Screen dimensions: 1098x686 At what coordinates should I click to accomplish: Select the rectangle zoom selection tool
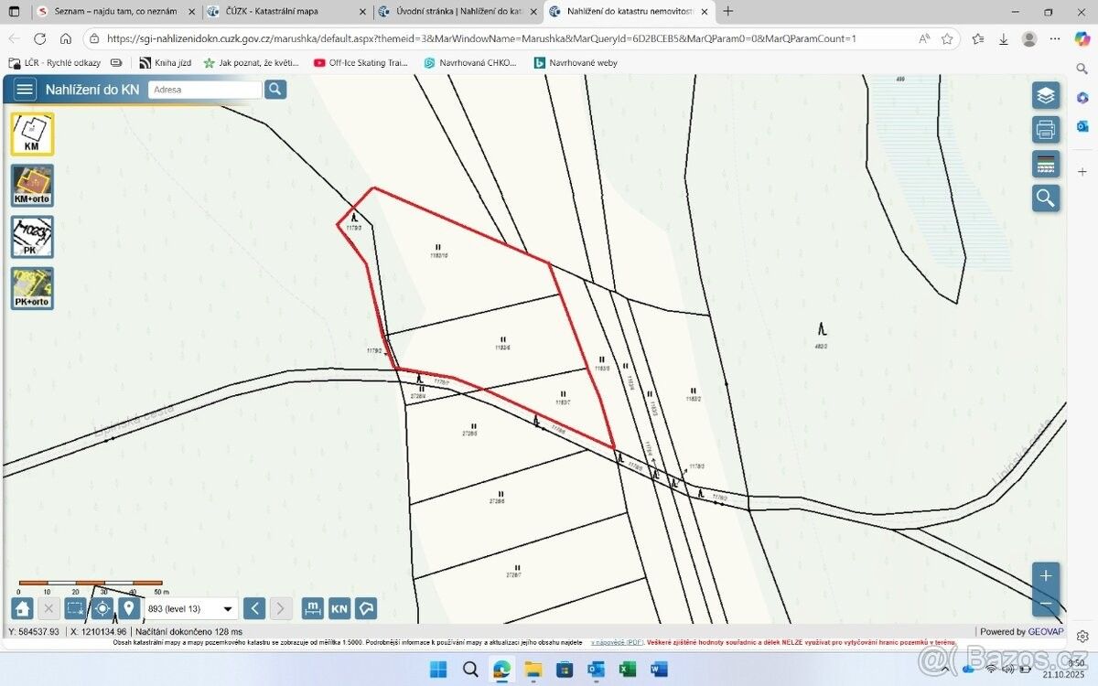(76, 608)
